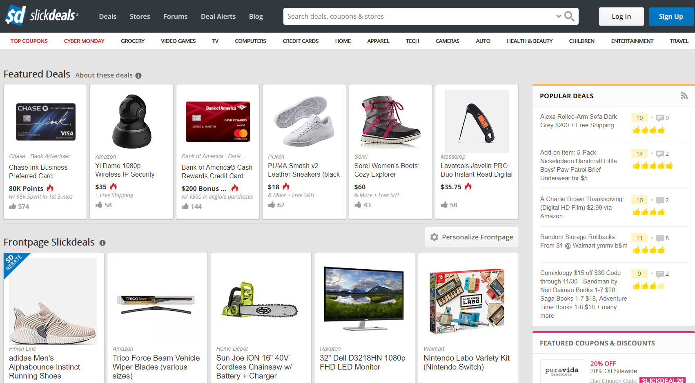The image size is (695, 383).
Task: Open the Yi Dome camera thumbnail
Action: click(131, 121)
